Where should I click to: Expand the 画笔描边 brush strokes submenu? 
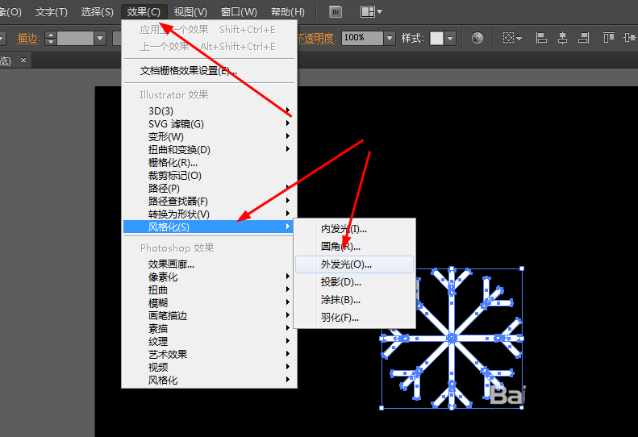point(209,316)
